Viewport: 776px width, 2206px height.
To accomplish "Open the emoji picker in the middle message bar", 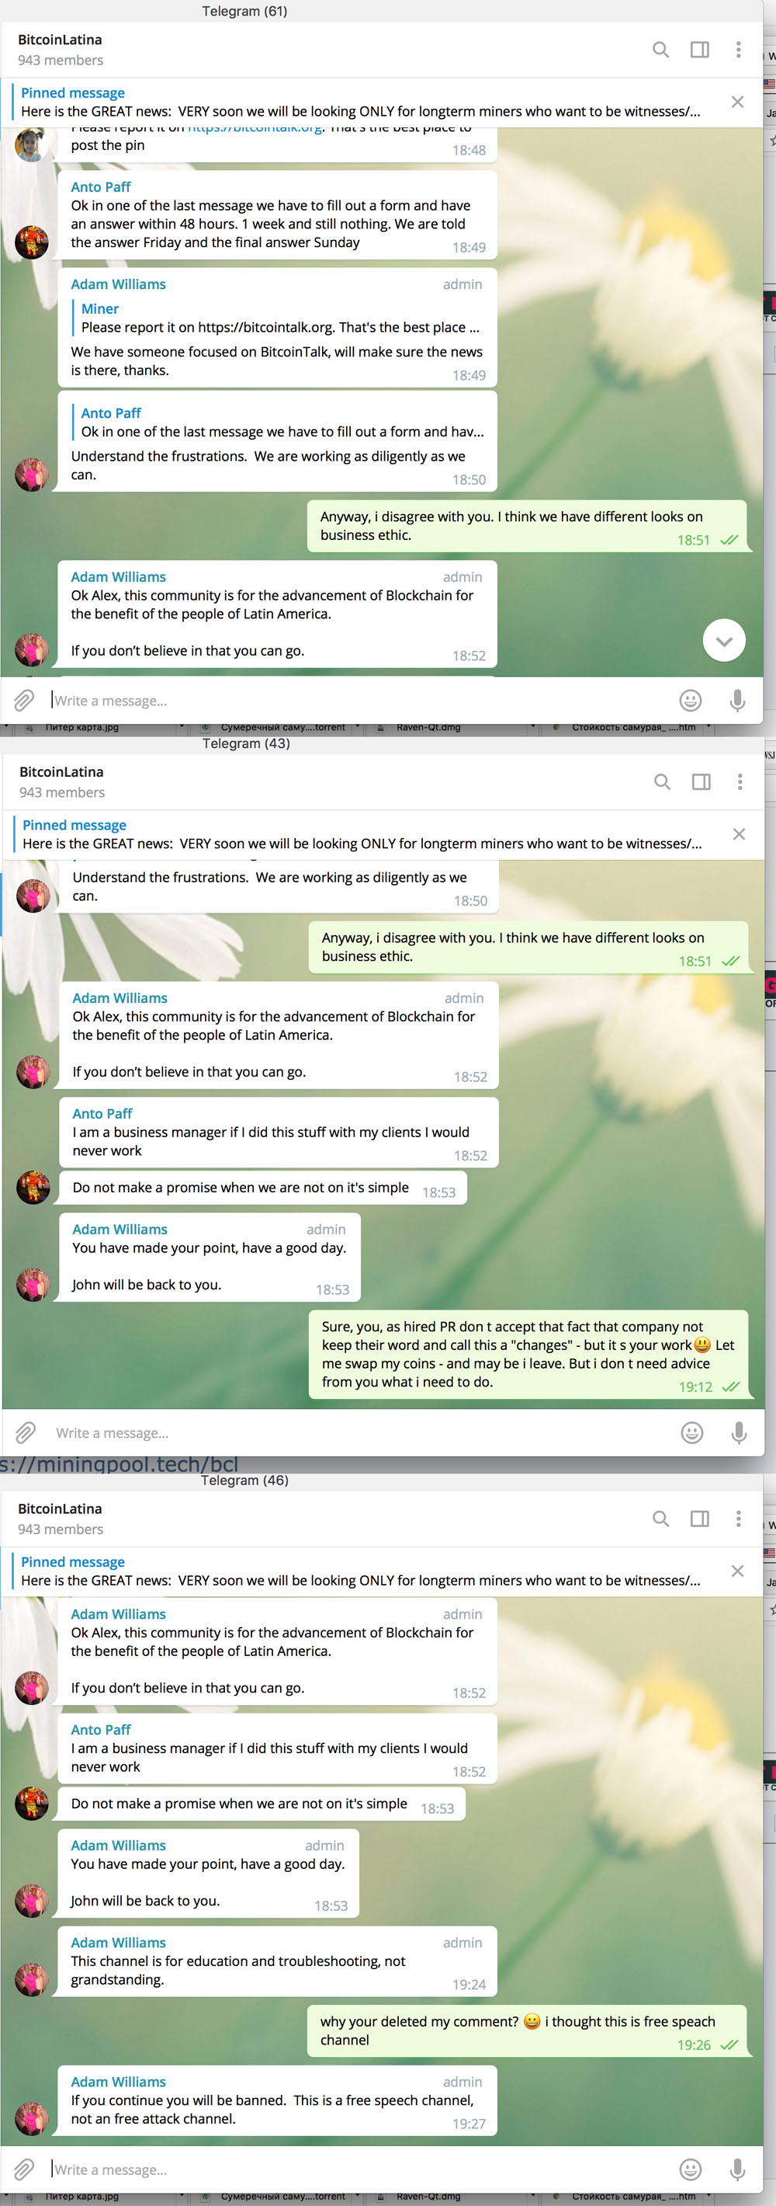I will pos(692,1432).
